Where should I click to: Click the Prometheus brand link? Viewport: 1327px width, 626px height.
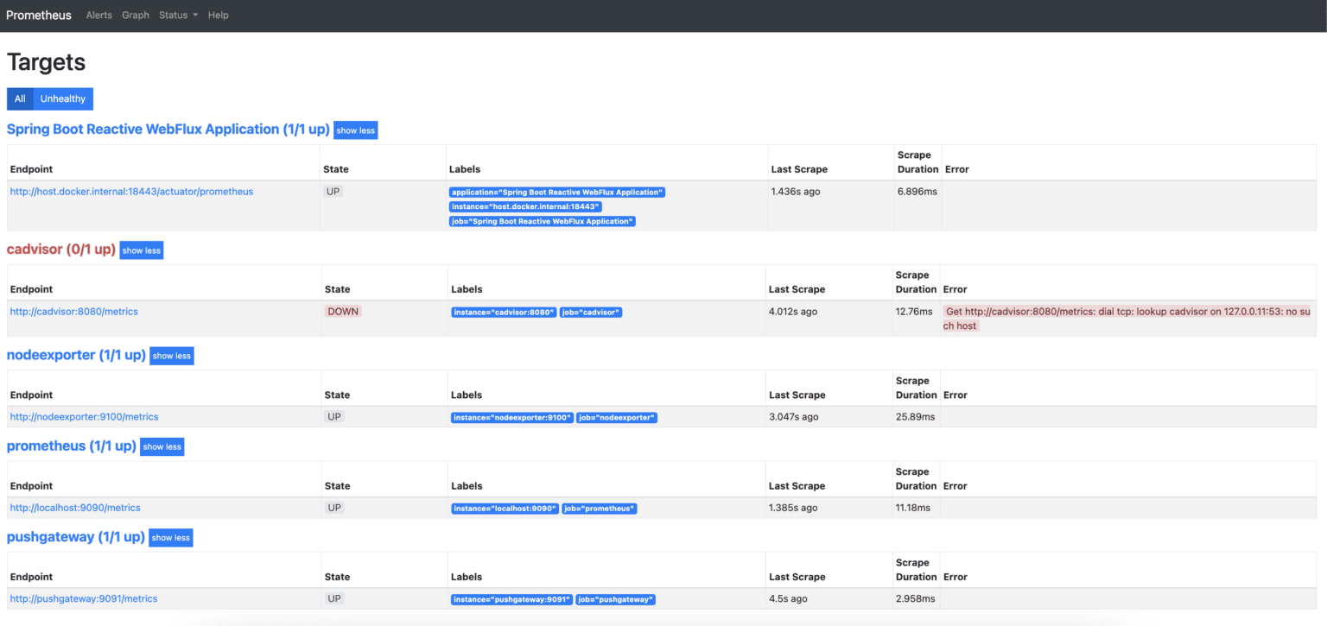point(38,15)
